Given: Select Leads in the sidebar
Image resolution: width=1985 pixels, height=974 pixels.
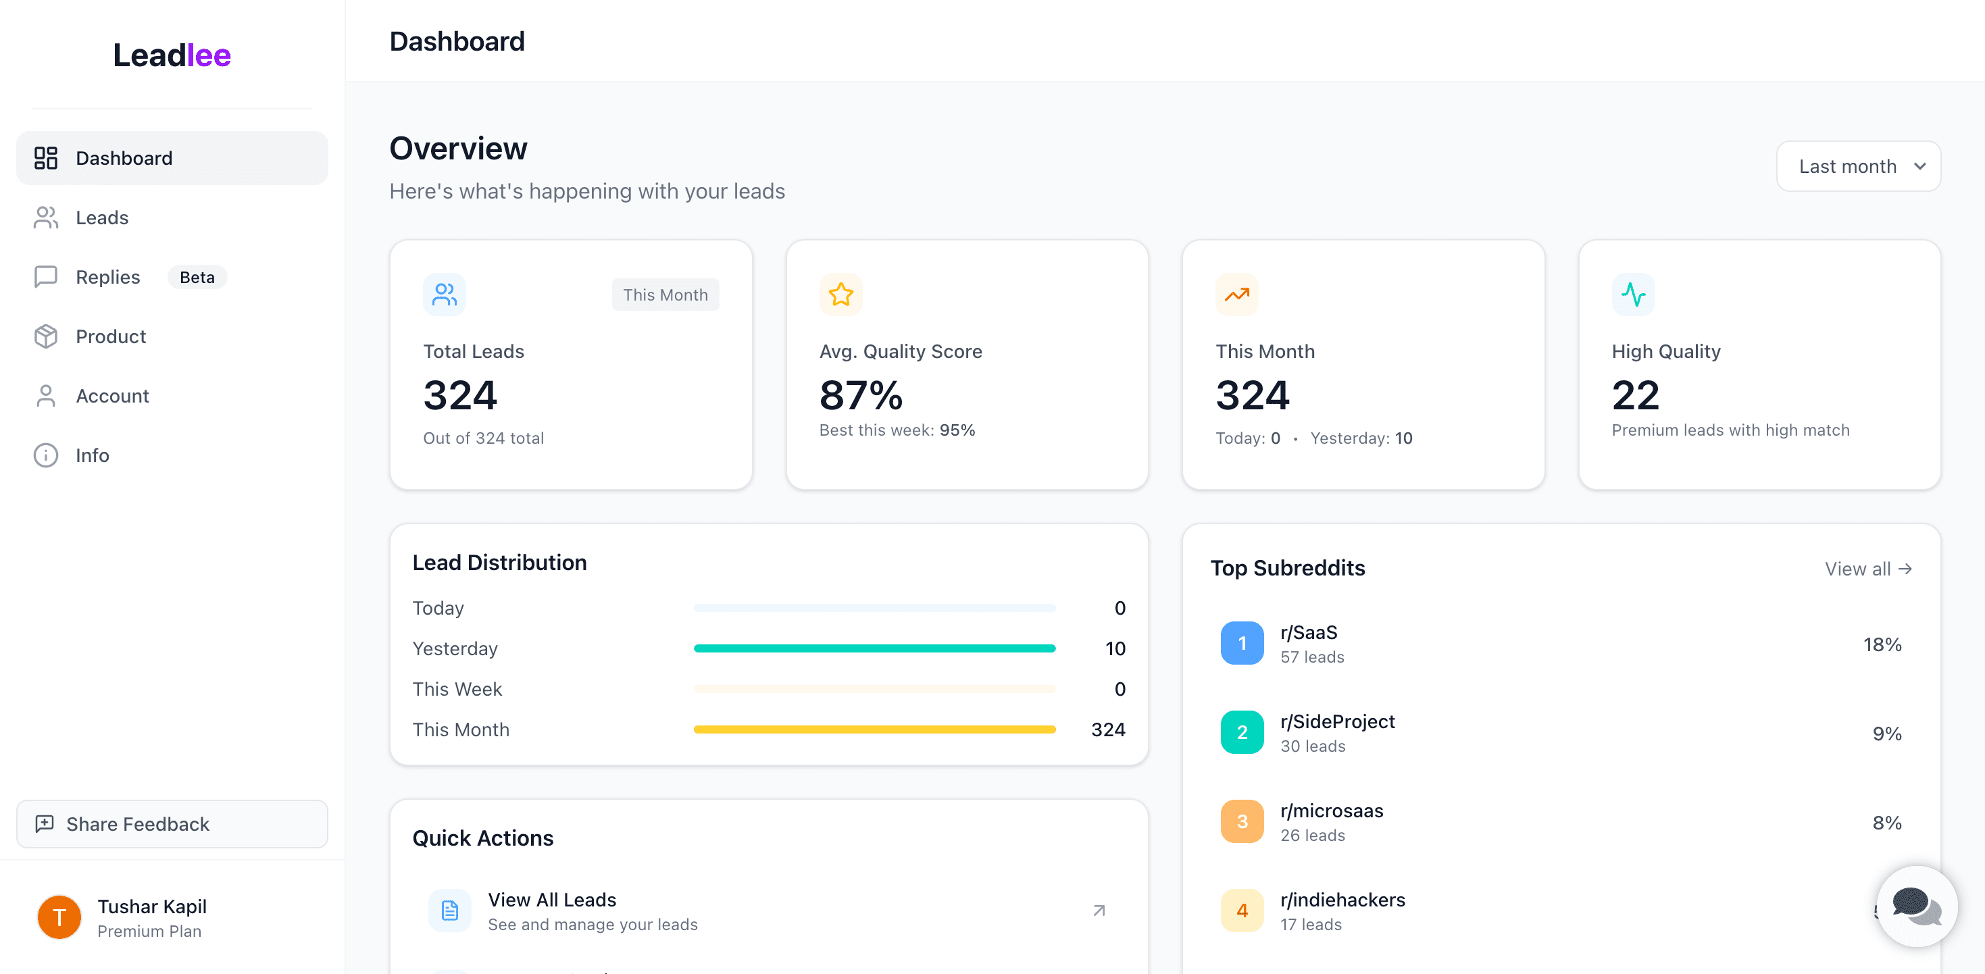Looking at the screenshot, I should point(102,217).
